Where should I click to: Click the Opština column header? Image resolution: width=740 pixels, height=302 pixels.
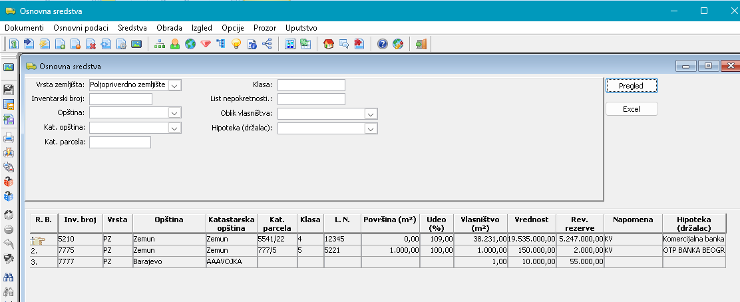(169, 224)
